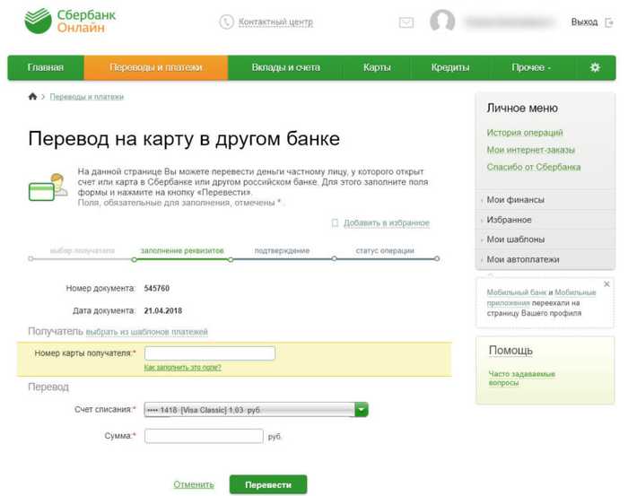Click the Помощь heading
Viewport: 628px width, 496px height.
[510, 351]
